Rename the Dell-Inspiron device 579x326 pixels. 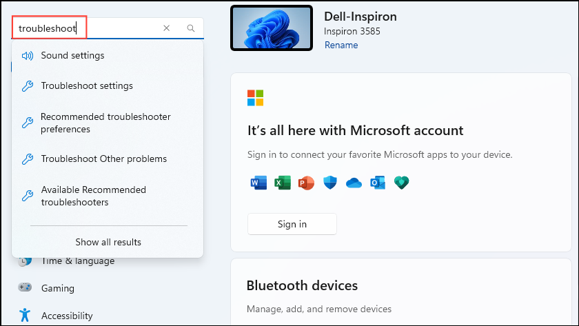point(341,45)
